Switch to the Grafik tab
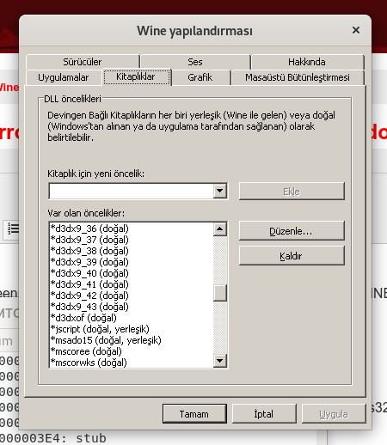The height and width of the screenshot is (445, 387). 200,77
